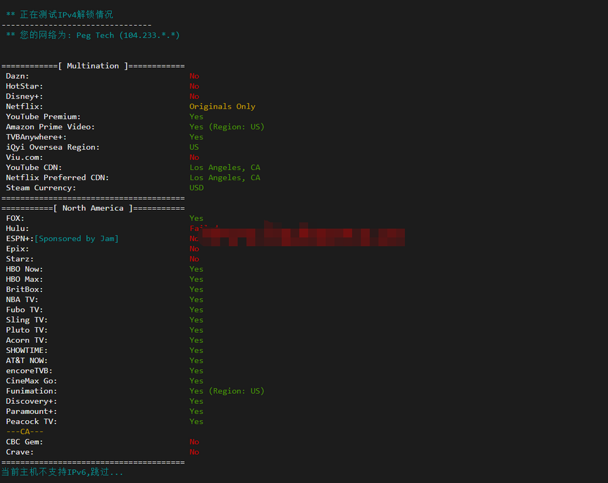Click the "US" value beside iQyi Oversea Region
The image size is (608, 483).
[194, 147]
